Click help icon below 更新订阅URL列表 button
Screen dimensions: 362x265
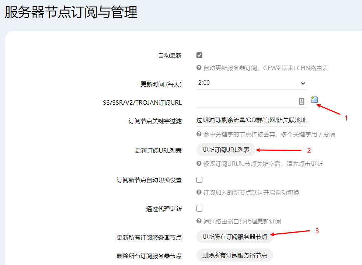coord(199,164)
